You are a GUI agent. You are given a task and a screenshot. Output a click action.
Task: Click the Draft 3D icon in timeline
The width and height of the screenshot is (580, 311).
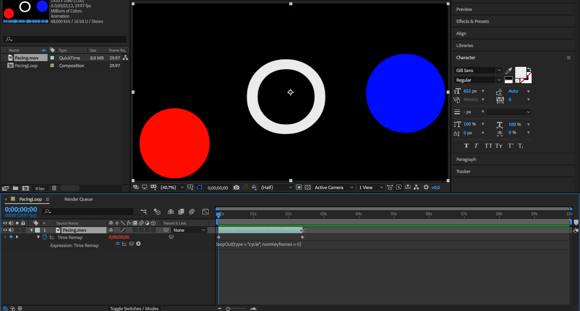coord(157,212)
